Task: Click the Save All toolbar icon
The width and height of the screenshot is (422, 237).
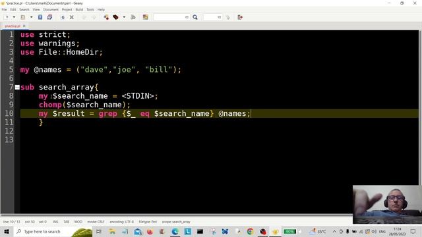Action: pyautogui.click(x=50, y=17)
